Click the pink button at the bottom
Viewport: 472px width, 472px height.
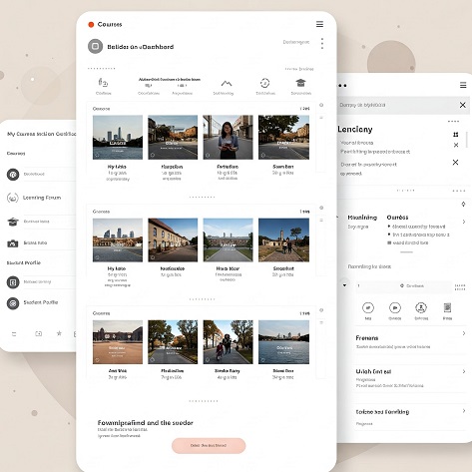pos(209,445)
